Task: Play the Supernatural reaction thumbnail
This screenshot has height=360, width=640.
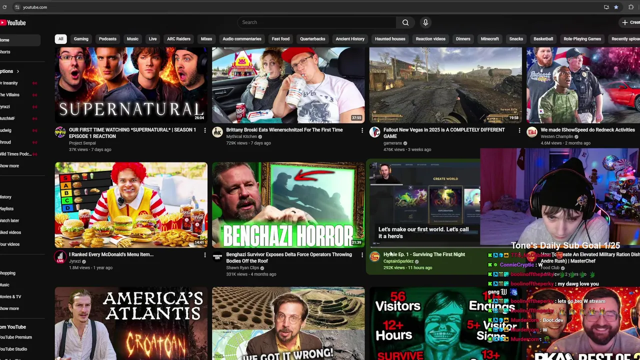Action: click(x=131, y=85)
